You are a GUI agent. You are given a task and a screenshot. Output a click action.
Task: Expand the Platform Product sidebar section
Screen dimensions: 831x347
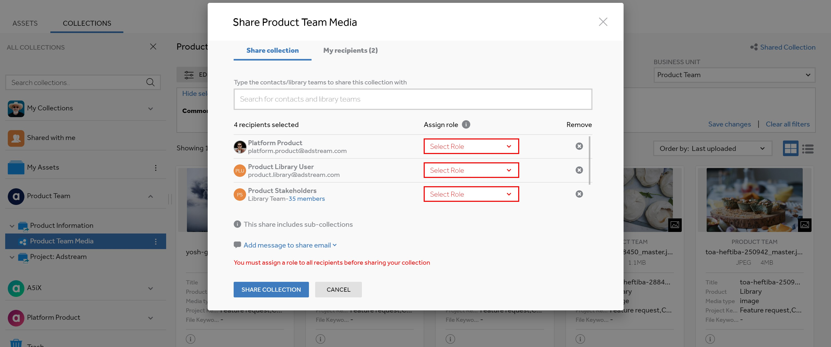[x=150, y=318]
